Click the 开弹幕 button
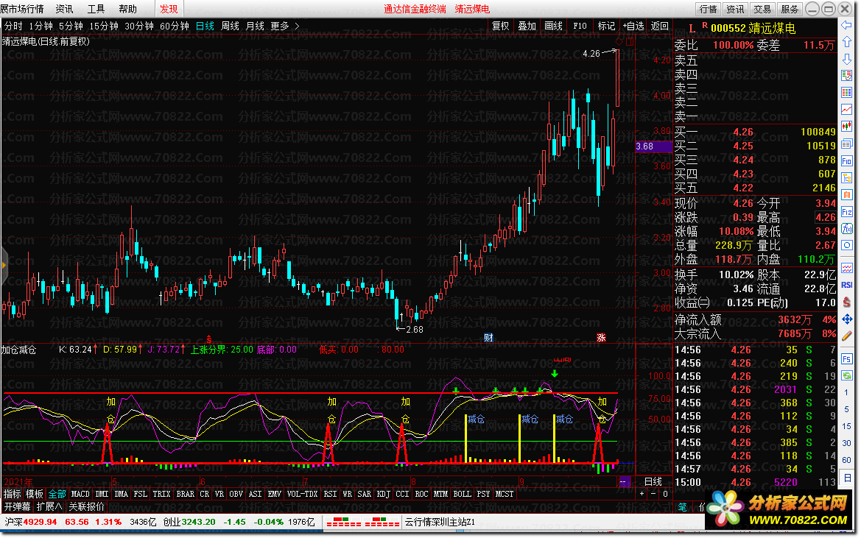 point(18,506)
